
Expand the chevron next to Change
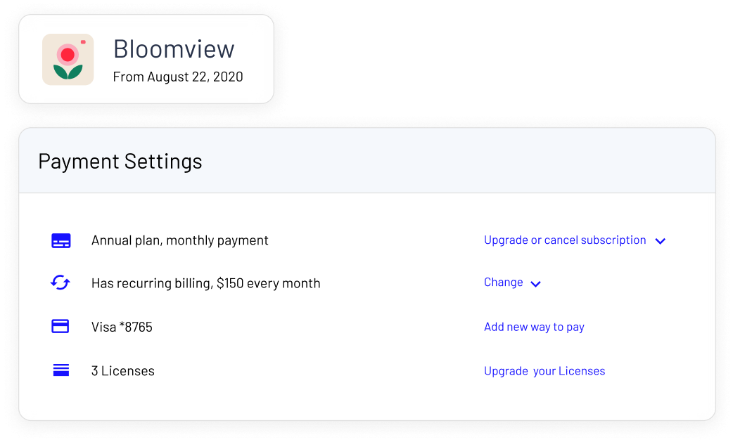coord(536,284)
